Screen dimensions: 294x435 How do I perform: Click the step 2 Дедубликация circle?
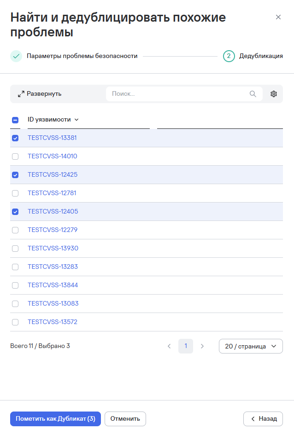pos(229,56)
